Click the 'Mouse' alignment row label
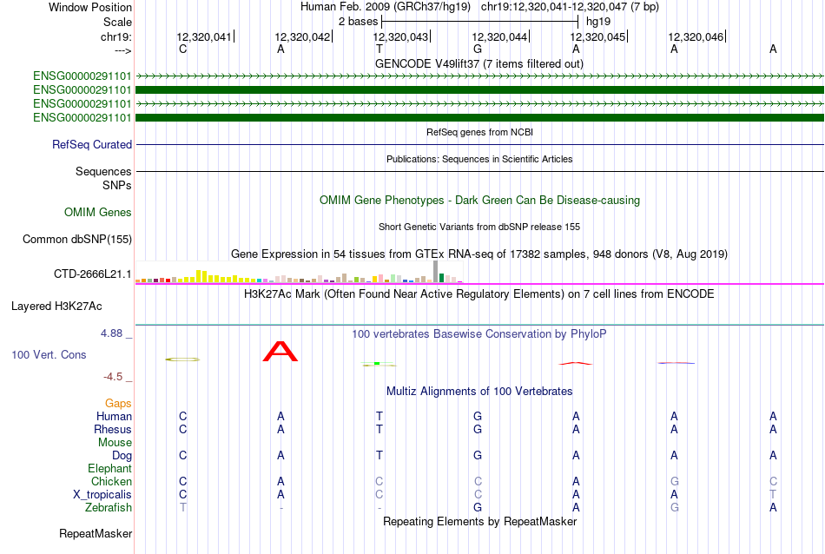825x554 pixels. pos(115,443)
